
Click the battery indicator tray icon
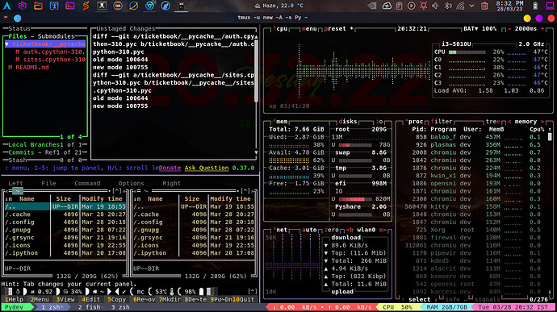(x=535, y=6)
